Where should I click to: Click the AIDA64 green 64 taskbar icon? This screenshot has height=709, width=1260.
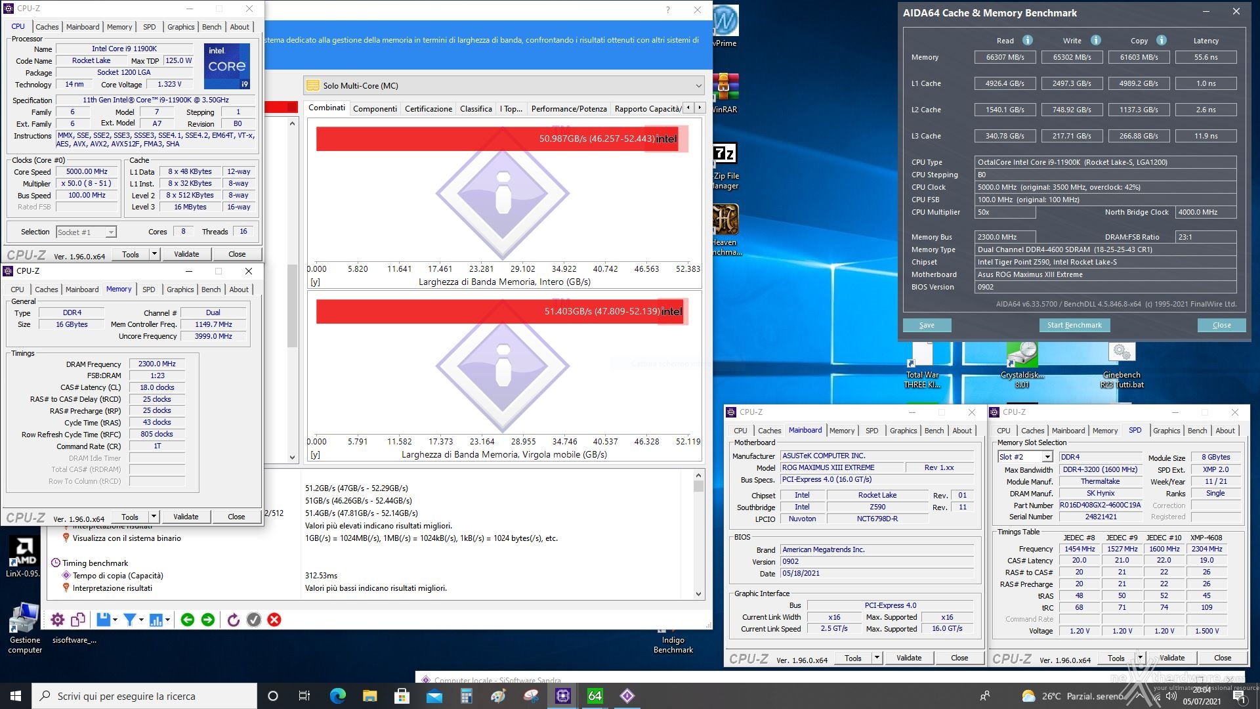[x=595, y=696]
